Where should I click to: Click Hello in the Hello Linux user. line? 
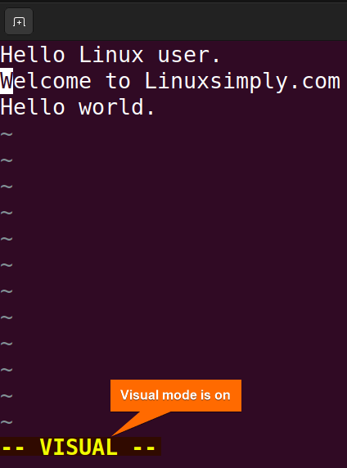point(33,55)
